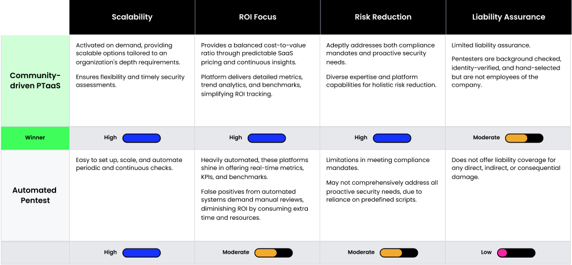Click Community-driven PTaaS Liability Moderate rating bar
This screenshot has width=572, height=265.
coord(524,138)
